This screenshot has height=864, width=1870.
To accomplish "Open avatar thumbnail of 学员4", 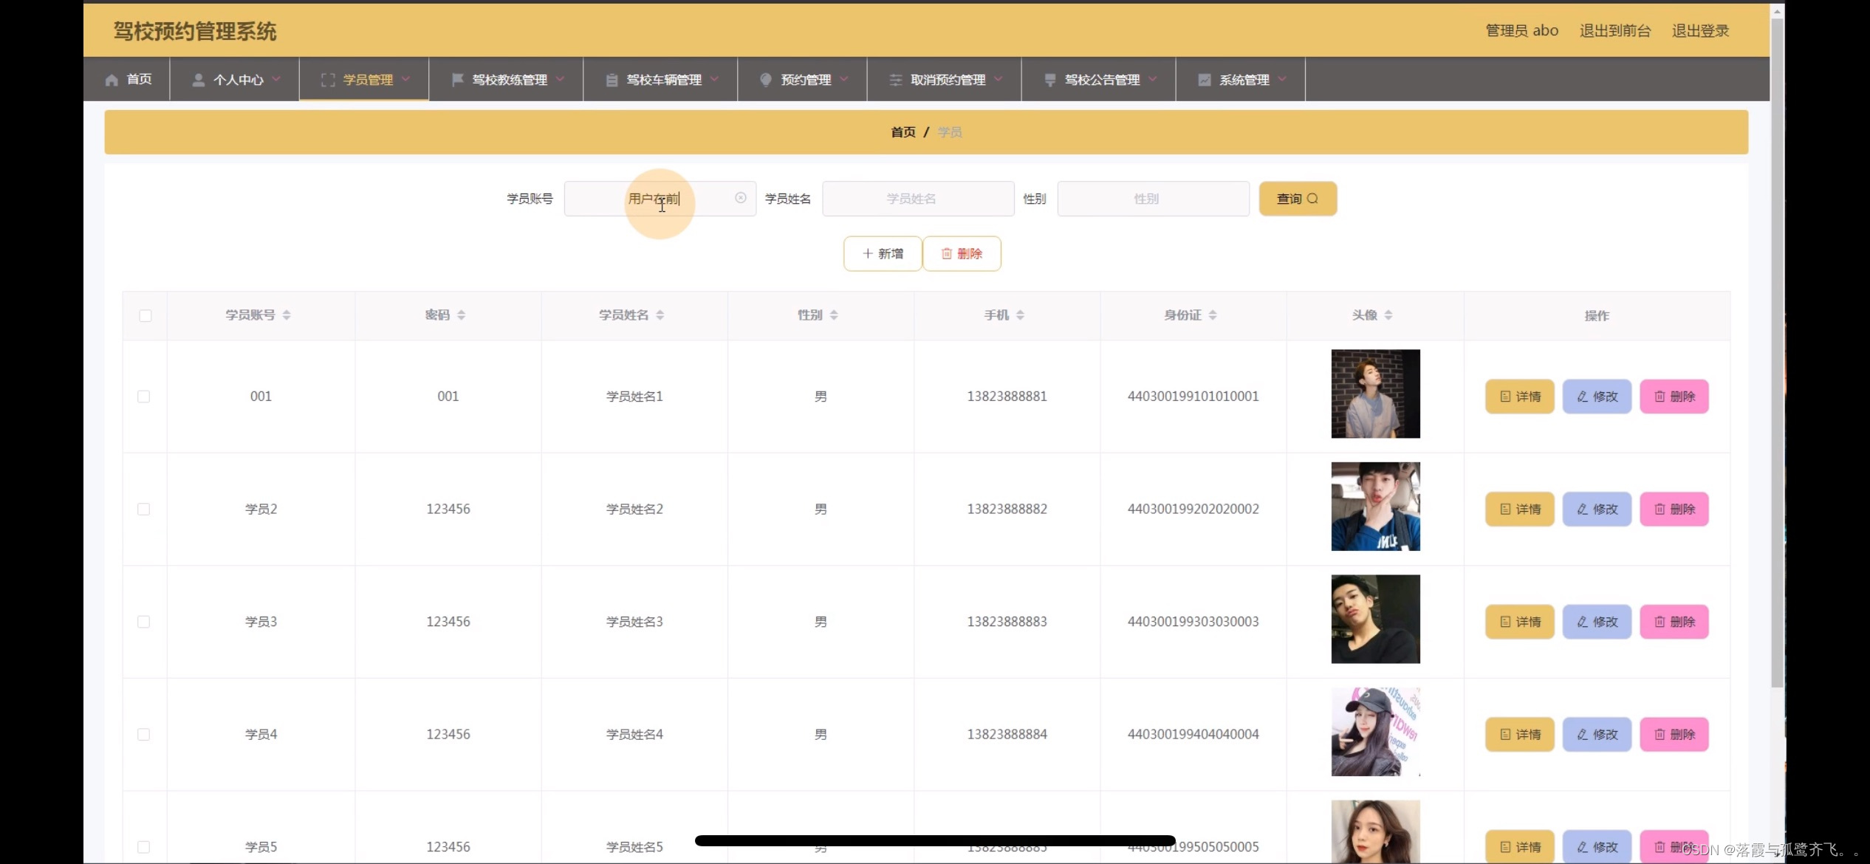I will coord(1375,732).
